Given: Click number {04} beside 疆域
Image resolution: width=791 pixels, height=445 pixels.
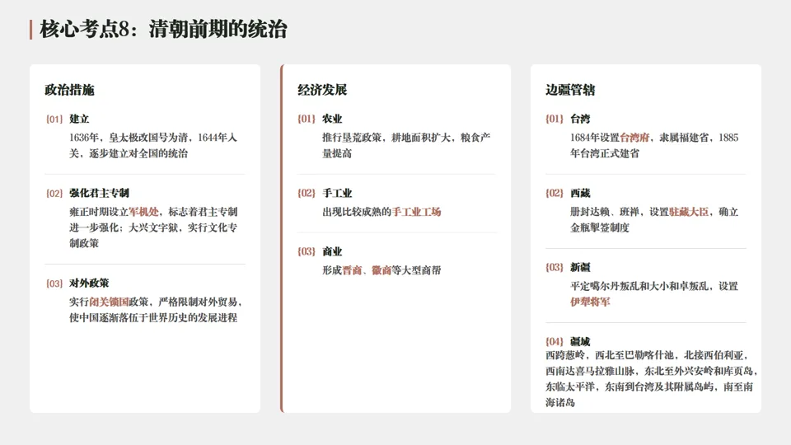Looking at the screenshot, I should tap(555, 341).
